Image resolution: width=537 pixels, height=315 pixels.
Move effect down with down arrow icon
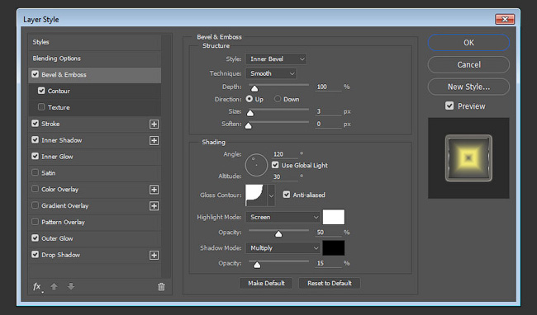point(71,286)
